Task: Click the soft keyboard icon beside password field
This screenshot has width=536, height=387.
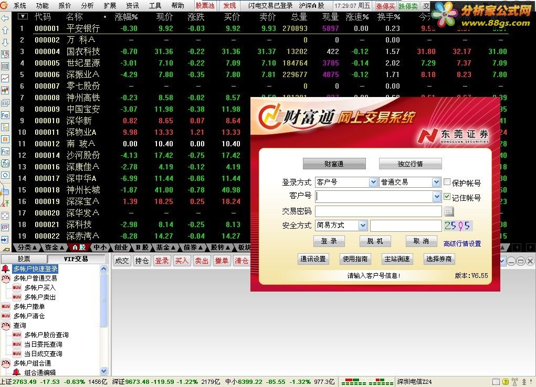Action: [x=449, y=211]
